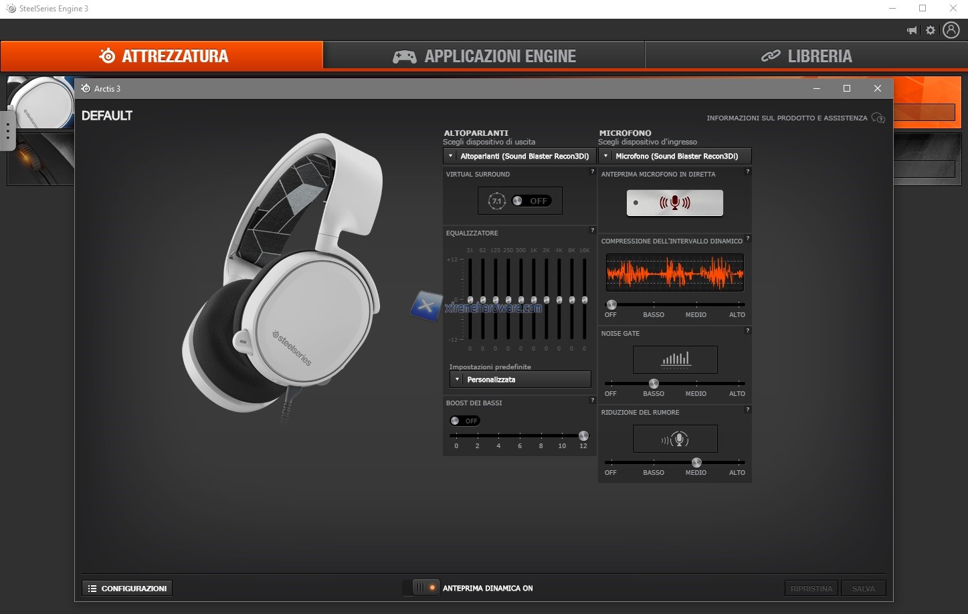Switch to the Libreria tab

point(806,56)
